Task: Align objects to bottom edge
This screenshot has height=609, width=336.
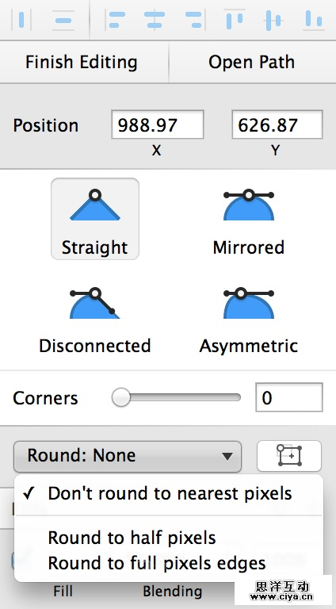Action: [314, 19]
